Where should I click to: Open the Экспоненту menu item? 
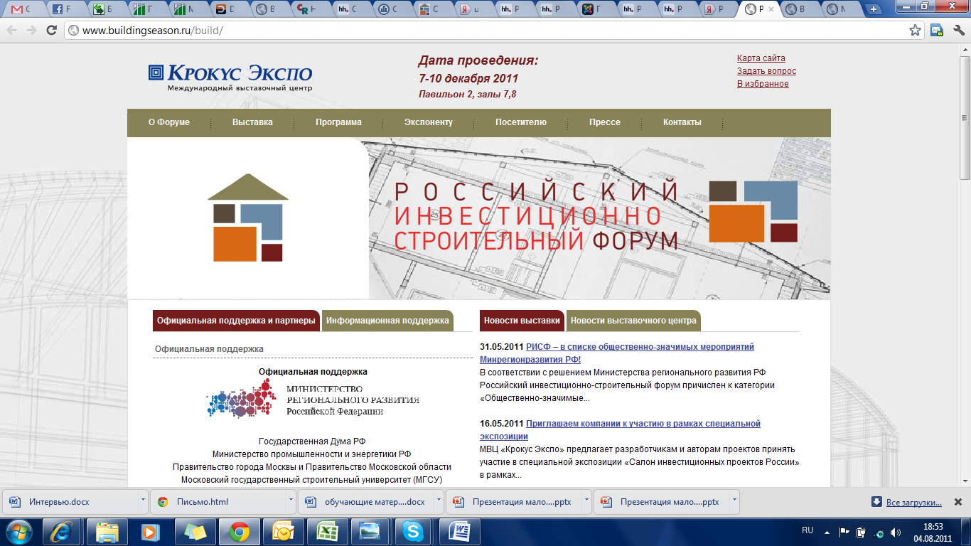(429, 122)
